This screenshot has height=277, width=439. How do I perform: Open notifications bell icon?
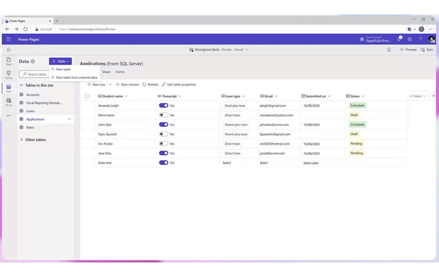pos(399,39)
